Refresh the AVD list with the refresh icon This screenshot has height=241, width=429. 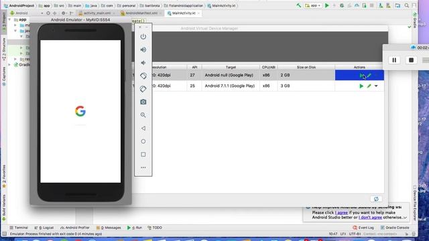click(376, 199)
